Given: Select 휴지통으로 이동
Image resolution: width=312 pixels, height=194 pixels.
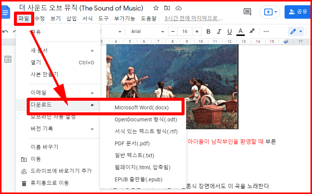Looking at the screenshot, I should [x=58, y=183].
